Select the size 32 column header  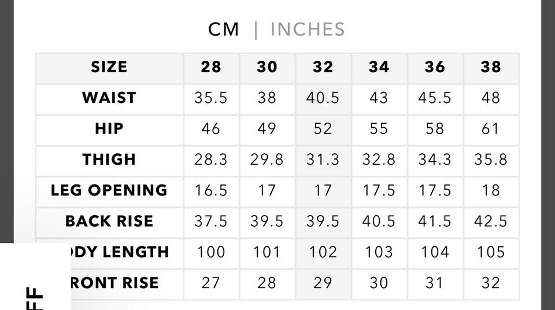pyautogui.click(x=323, y=67)
